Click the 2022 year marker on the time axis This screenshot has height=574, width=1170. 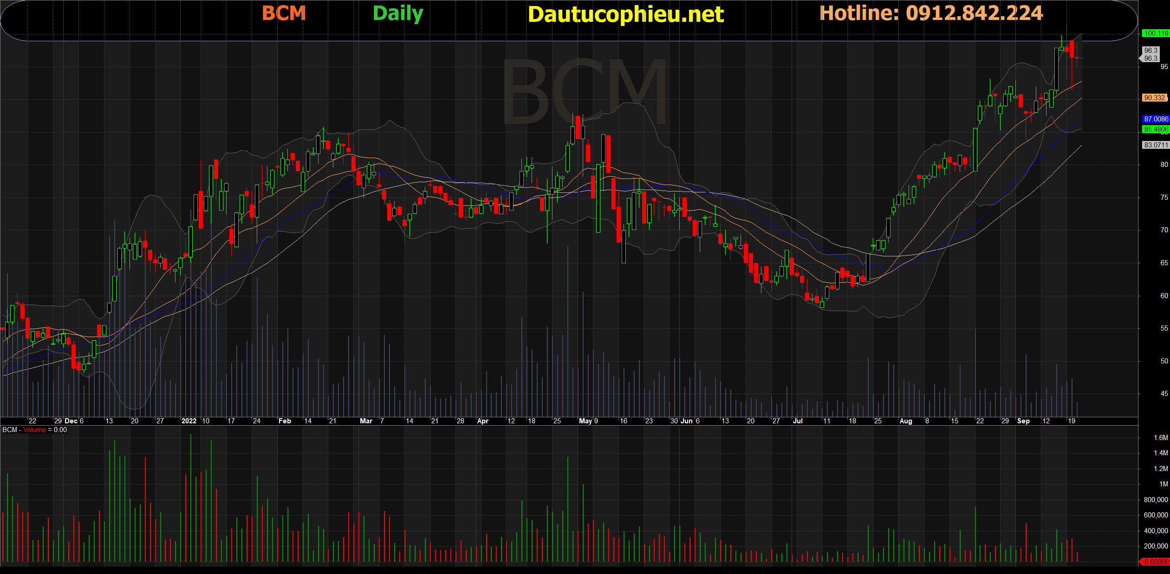click(x=188, y=421)
